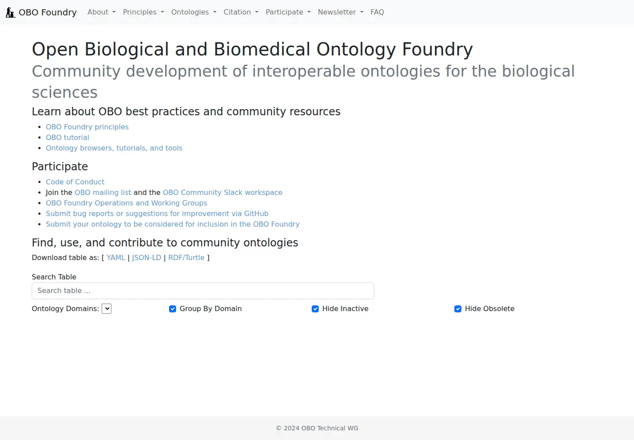
Task: Open the About dropdown menu
Action: point(102,12)
